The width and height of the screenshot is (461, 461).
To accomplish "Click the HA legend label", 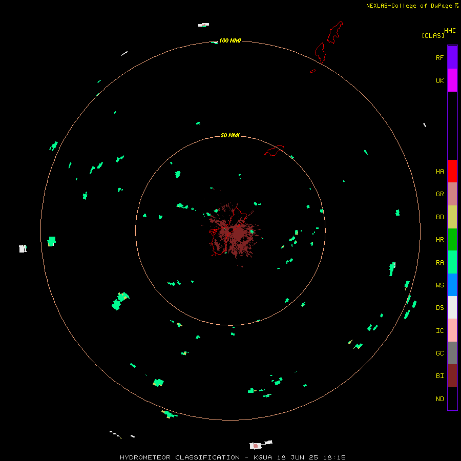I will coord(439,172).
